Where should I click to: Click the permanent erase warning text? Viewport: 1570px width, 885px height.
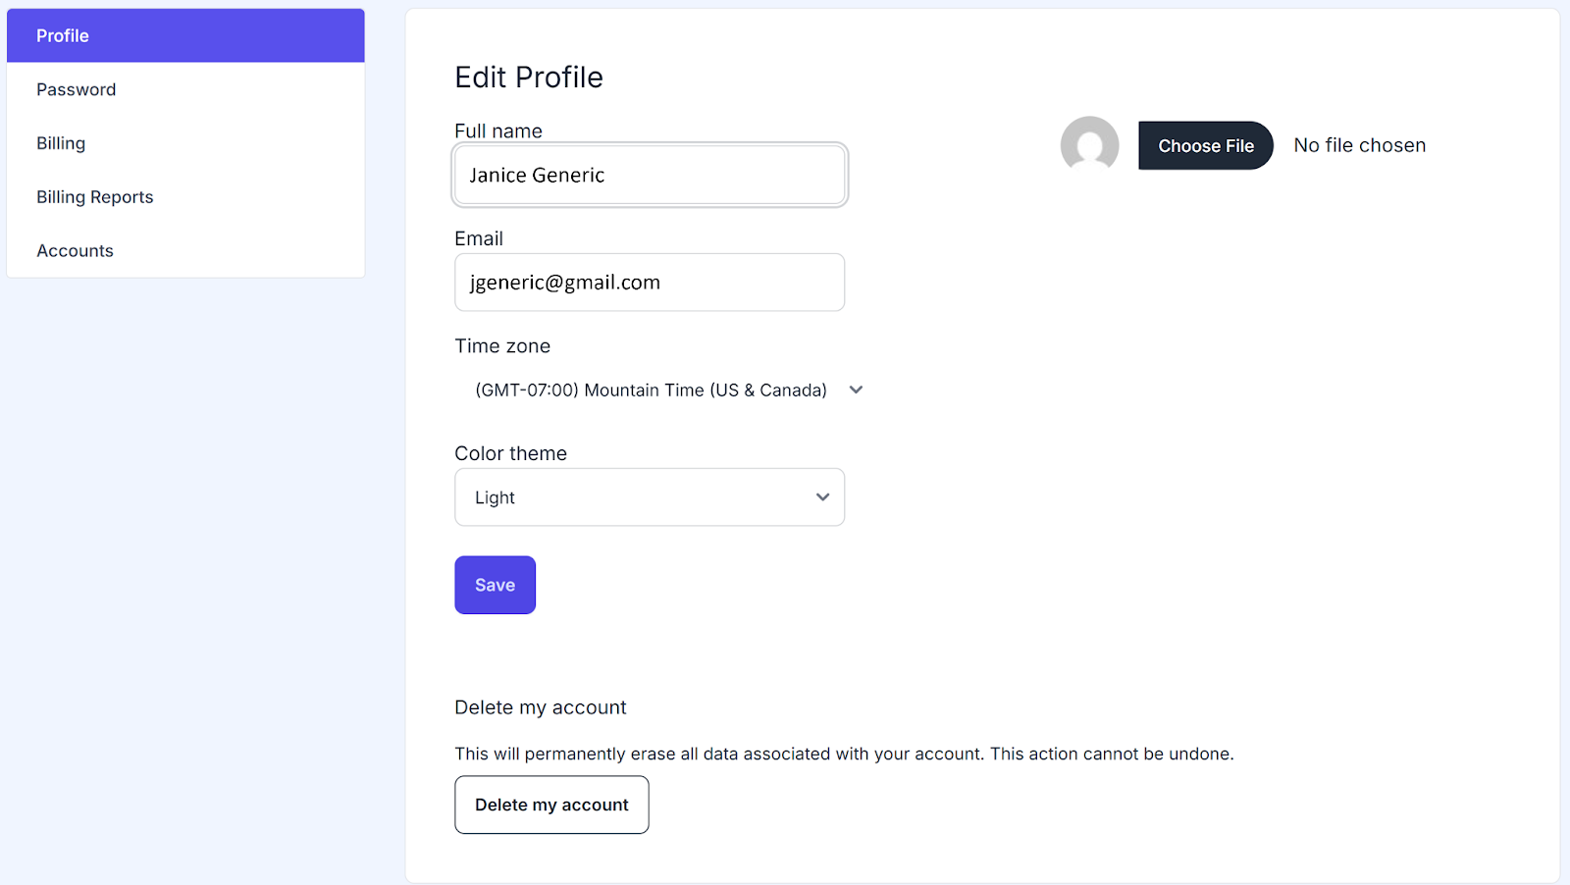coord(844,754)
